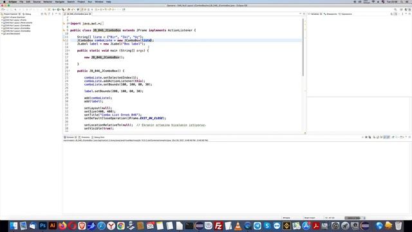This screenshot has width=412, height=232.
Task: Open Firefox from the Dock
Action: coord(62,226)
